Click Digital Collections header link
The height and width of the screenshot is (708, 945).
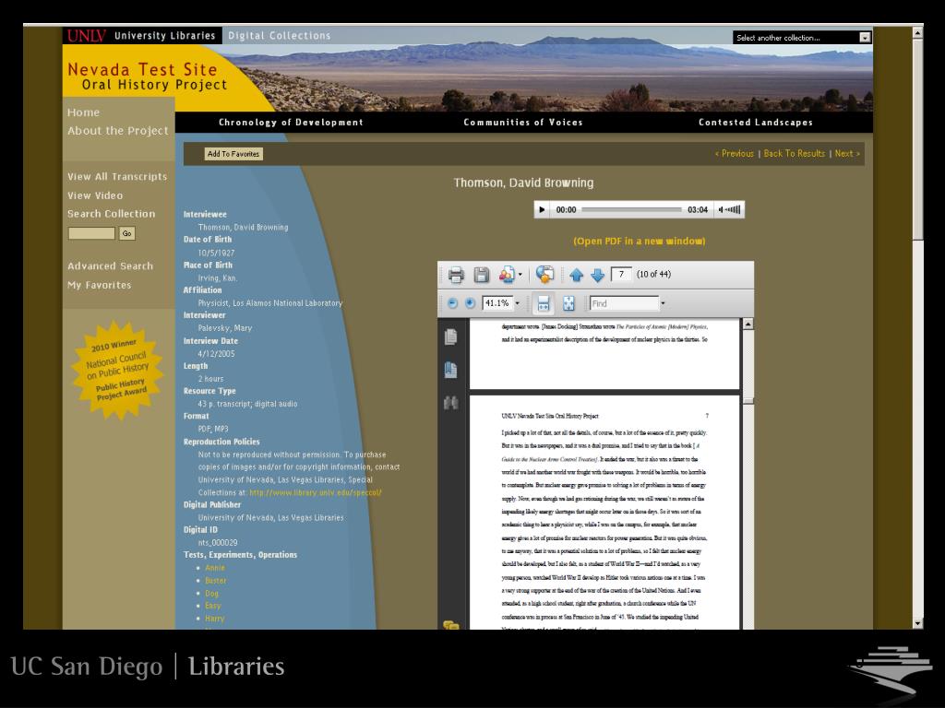coord(279,36)
